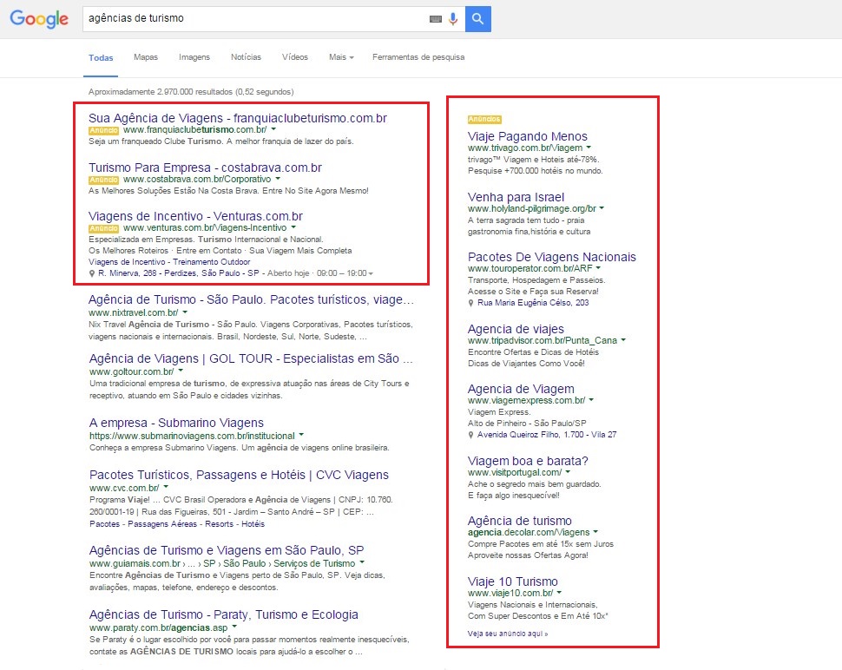This screenshot has width=842, height=670.
Task: Open the on-screen keyboard icon
Action: [x=436, y=19]
